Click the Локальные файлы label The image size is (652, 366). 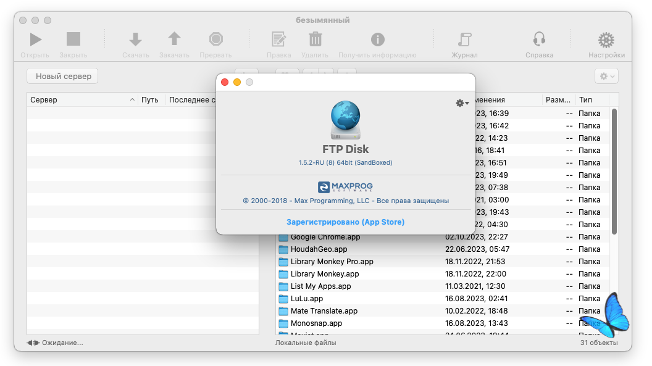(306, 343)
